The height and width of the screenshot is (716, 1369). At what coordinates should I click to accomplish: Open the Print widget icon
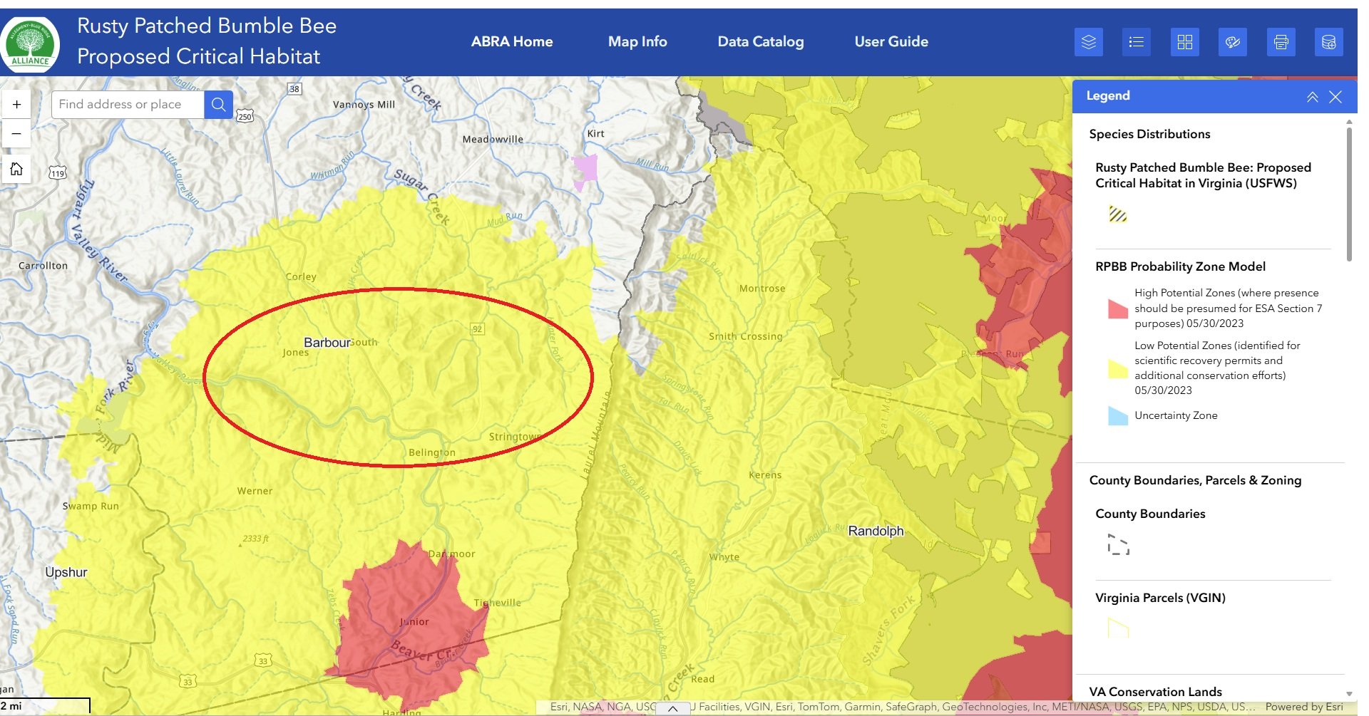click(1281, 42)
